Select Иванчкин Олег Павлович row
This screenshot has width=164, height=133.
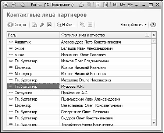(x=79, y=55)
